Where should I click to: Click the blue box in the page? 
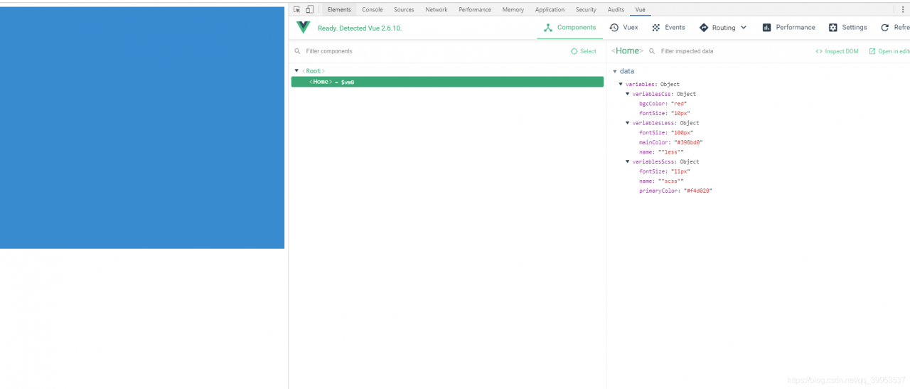142,127
